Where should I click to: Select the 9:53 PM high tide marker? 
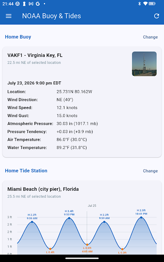[69, 218]
